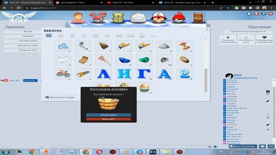Click the flaming red pokeball icon

coord(179,17)
